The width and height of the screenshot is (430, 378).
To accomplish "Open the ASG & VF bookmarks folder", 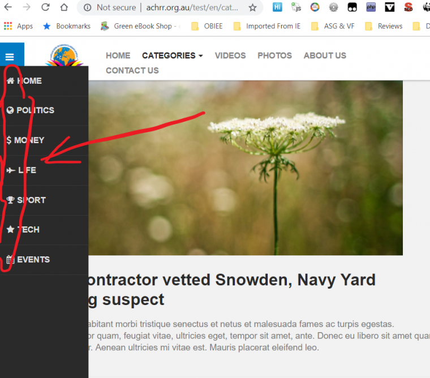I will click(333, 26).
